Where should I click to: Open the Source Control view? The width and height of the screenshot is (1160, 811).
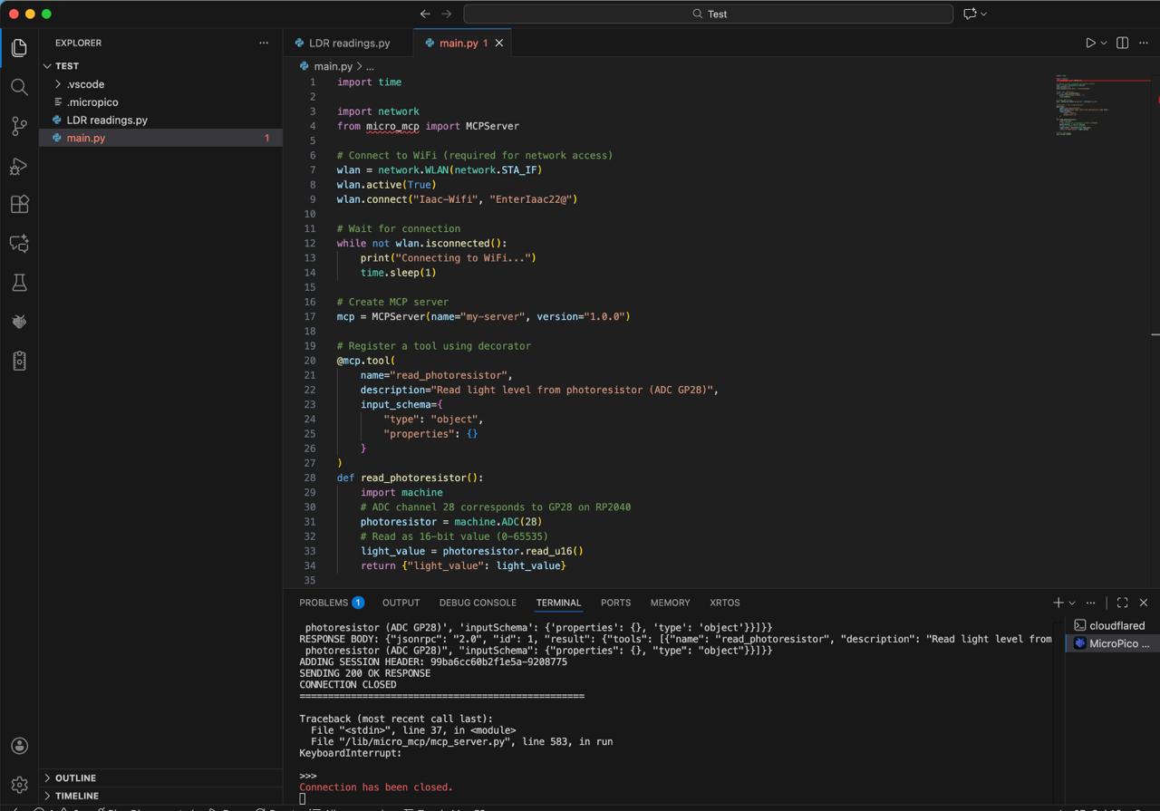[x=19, y=127]
